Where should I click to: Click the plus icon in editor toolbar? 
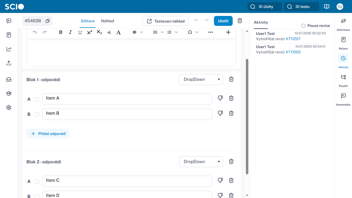pos(228,32)
